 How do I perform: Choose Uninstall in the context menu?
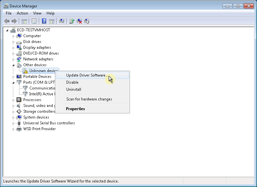(x=92, y=89)
